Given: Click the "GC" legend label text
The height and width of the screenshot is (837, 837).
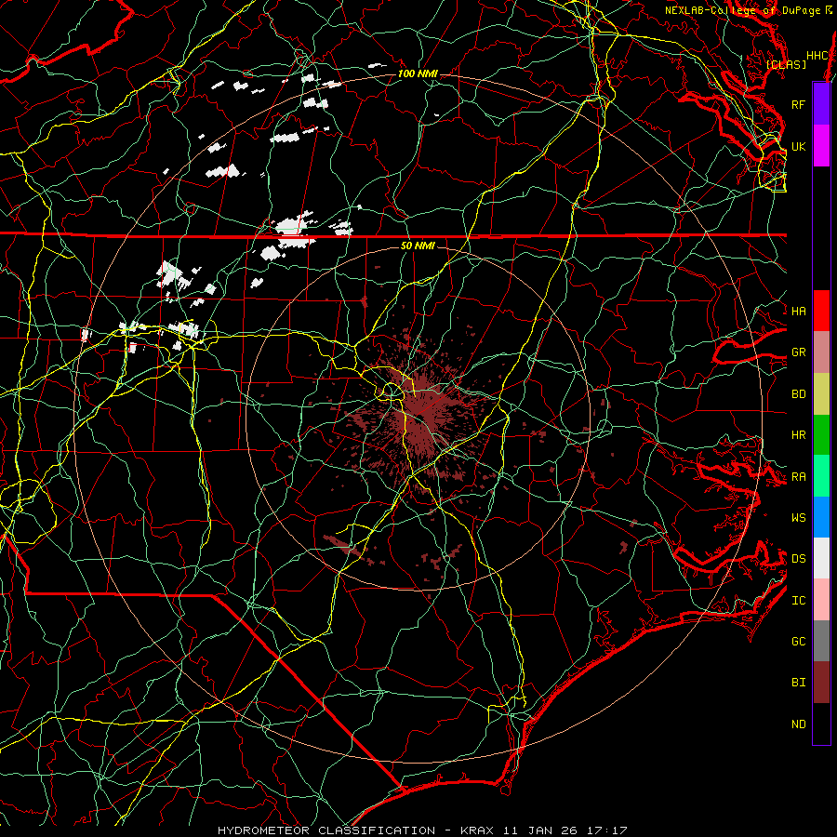Looking at the screenshot, I should point(799,641).
